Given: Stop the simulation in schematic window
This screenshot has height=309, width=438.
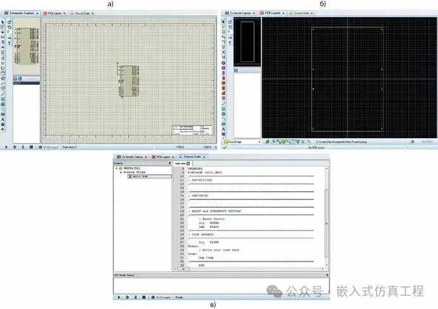Looking at the screenshot, I should (x=31, y=147).
